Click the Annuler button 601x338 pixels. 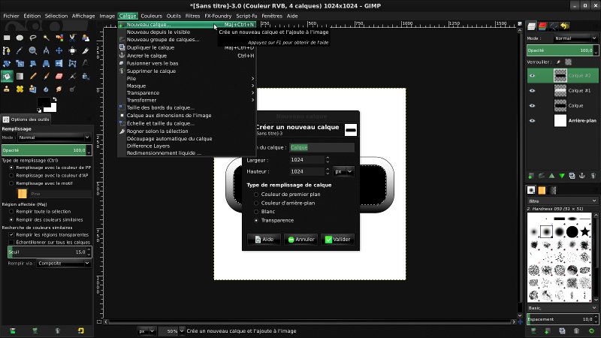coord(301,240)
